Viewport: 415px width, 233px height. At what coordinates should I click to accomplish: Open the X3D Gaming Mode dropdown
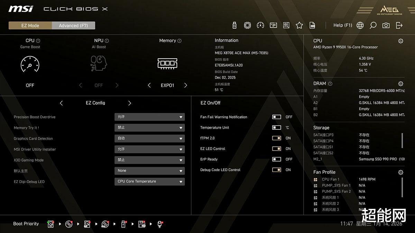[149, 160]
